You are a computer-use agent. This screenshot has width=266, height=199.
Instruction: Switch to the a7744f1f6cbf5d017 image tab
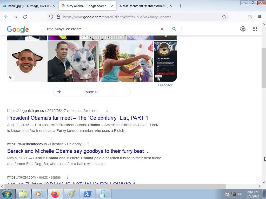143,6
